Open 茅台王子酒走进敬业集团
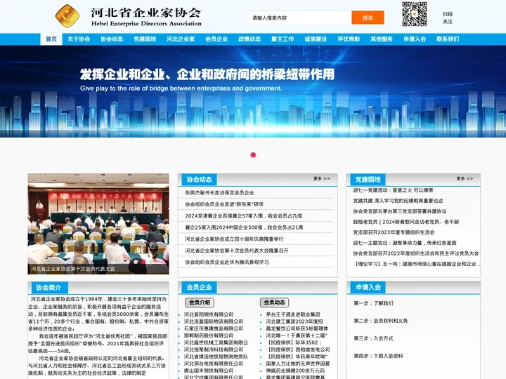Screen dimensions: 506x379 tap(292, 314)
